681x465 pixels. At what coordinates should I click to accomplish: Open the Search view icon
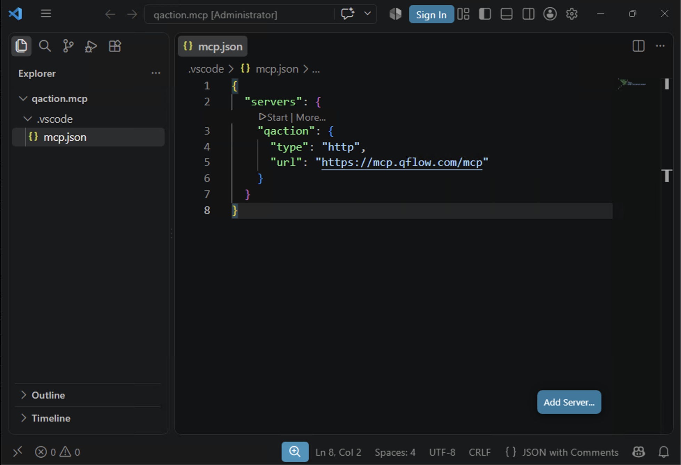pyautogui.click(x=45, y=46)
